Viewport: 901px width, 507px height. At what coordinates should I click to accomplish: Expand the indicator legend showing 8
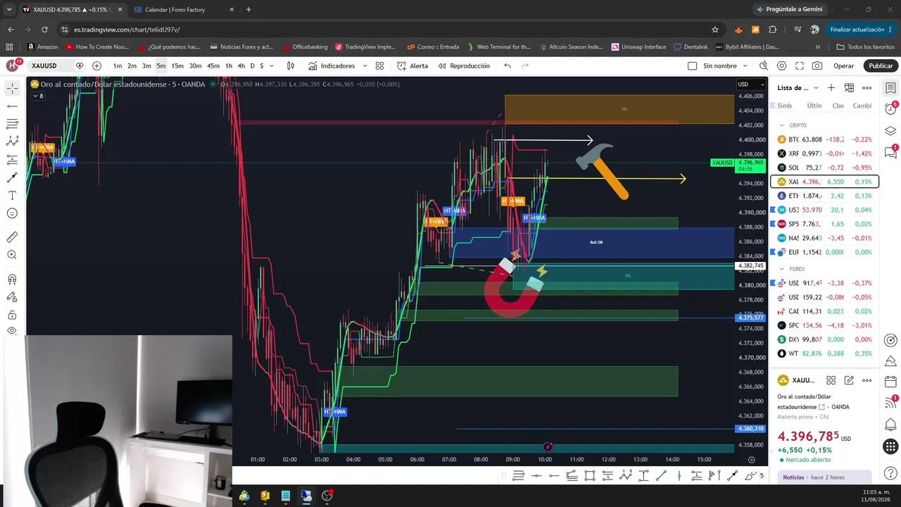click(37, 96)
